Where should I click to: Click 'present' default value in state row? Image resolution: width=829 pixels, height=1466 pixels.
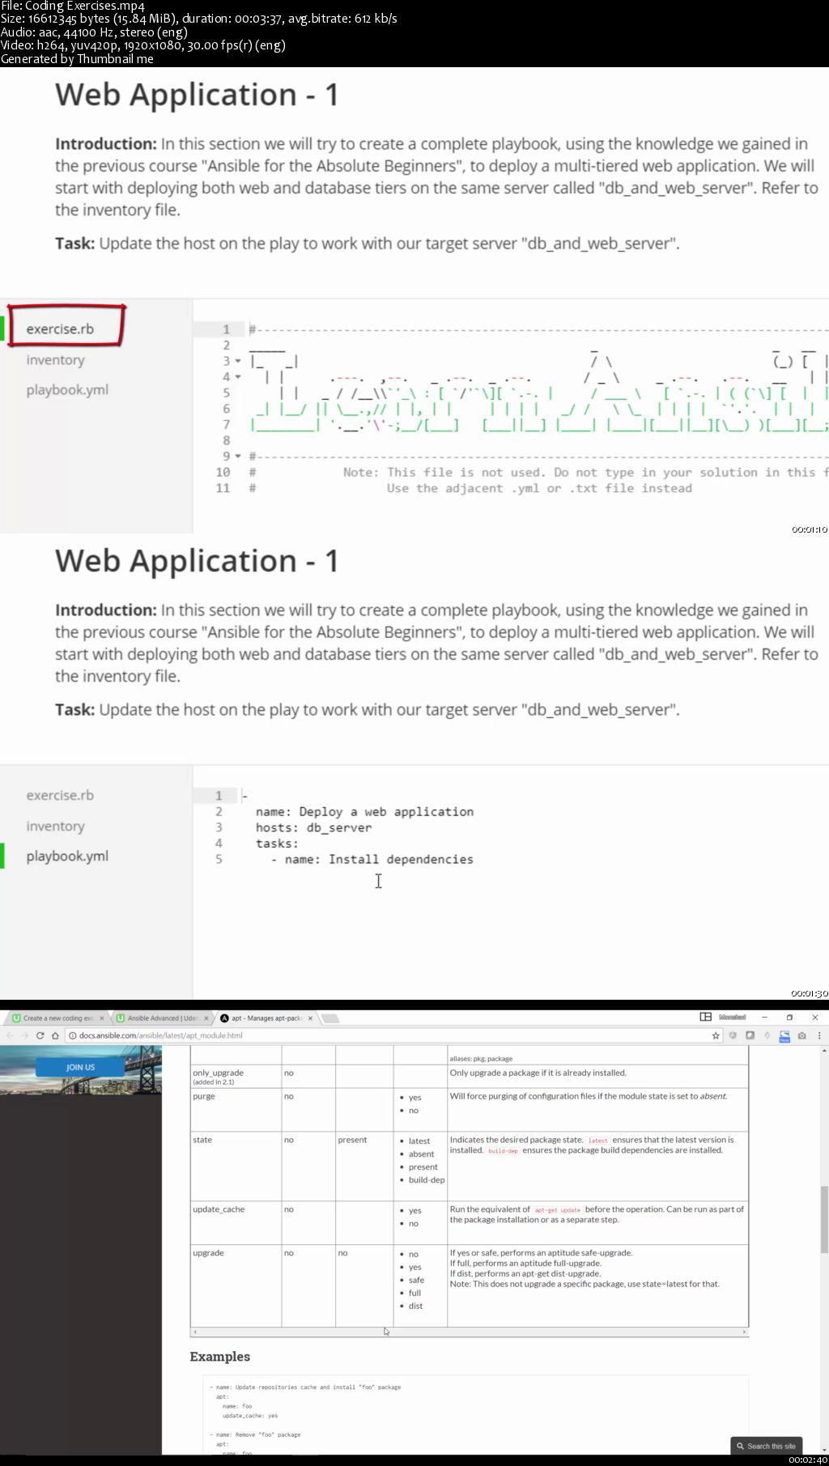click(352, 1139)
